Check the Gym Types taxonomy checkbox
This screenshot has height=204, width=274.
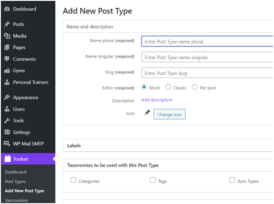tap(232, 180)
